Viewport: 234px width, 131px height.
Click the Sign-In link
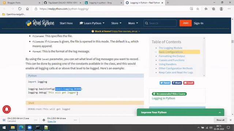pyautogui.click(x=199, y=23)
